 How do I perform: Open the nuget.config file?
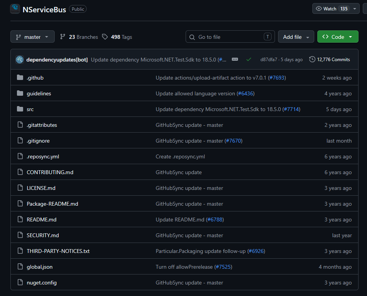[42, 283]
